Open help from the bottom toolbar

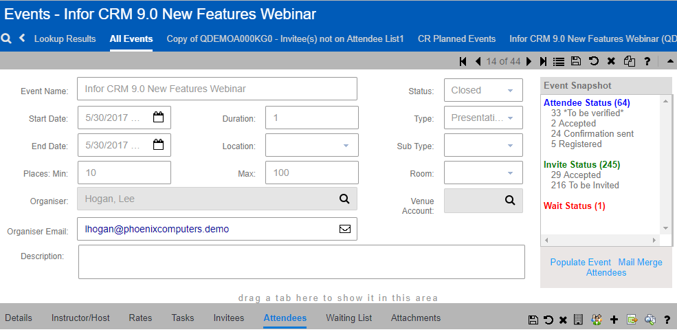(667, 320)
